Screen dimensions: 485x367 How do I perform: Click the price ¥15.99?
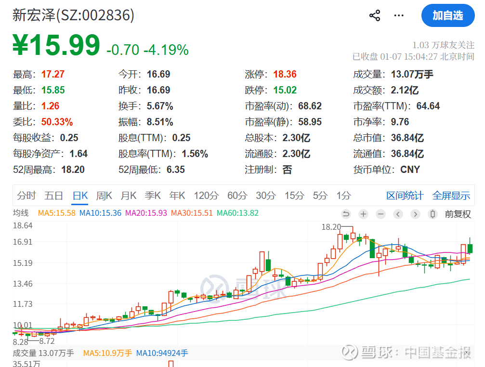56,45
